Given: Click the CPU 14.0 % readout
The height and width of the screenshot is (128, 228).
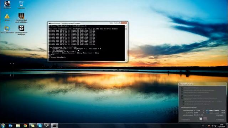Looking at the screenshot, I should 220,115.
